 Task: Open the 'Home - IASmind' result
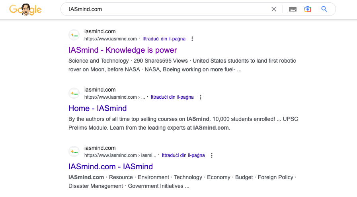click(98, 108)
